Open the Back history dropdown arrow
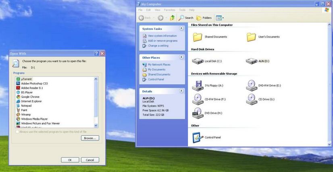Screen dimensions: 333x172 click(154, 18)
